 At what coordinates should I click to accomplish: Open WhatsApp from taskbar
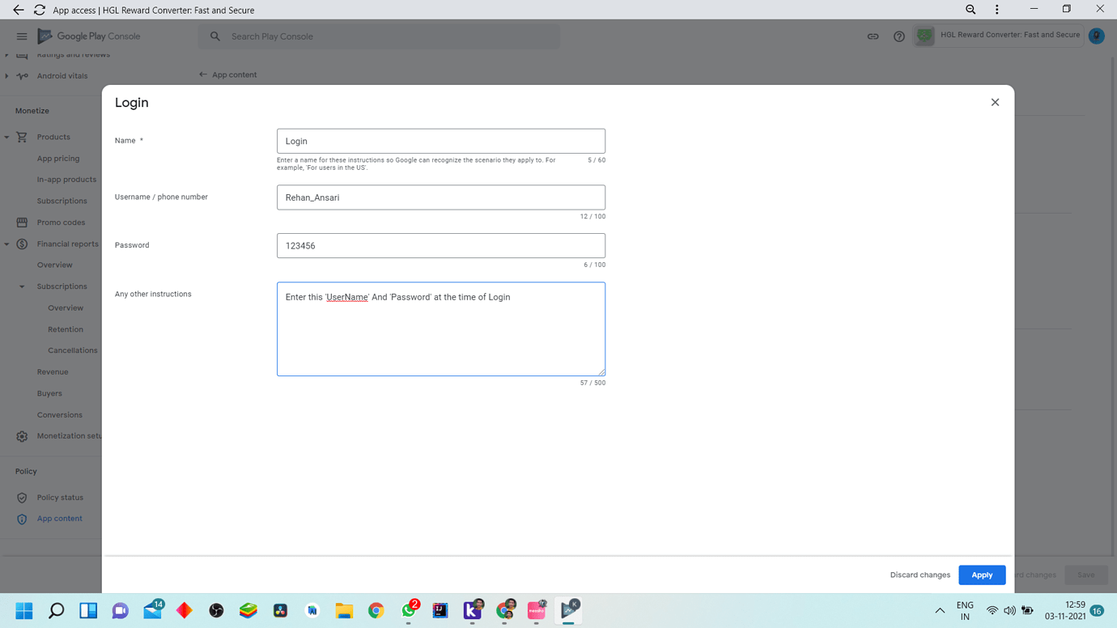click(409, 610)
